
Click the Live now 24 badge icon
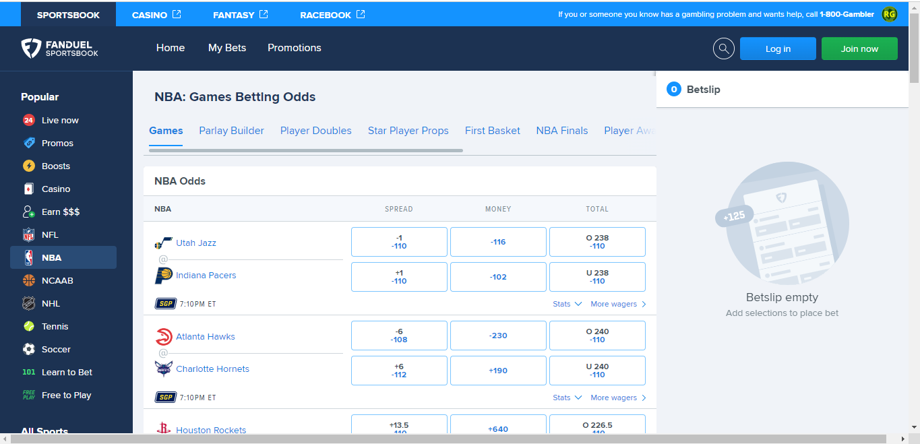click(x=28, y=120)
